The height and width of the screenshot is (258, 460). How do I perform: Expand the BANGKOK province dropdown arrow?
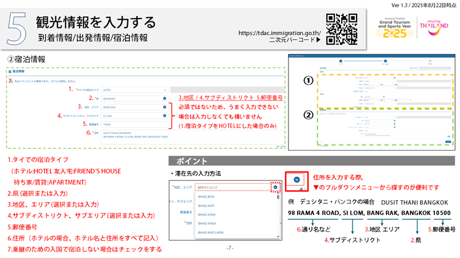(164, 98)
